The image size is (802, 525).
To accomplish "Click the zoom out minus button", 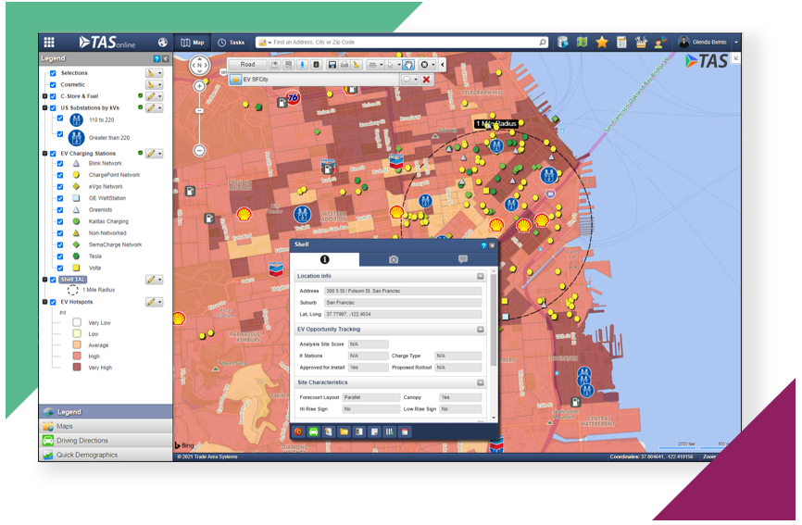I will [199, 150].
